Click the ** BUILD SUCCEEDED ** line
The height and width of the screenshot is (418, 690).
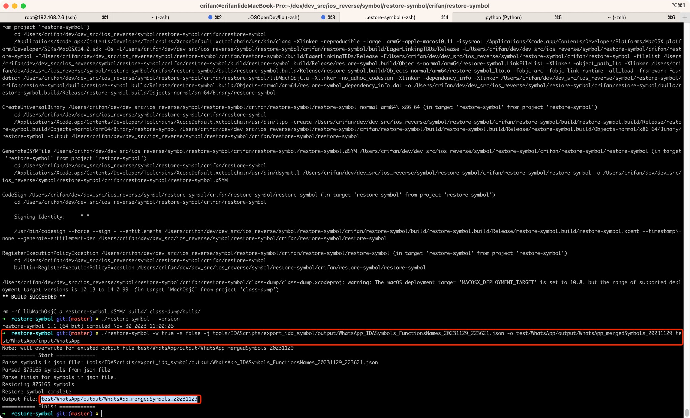(x=34, y=297)
